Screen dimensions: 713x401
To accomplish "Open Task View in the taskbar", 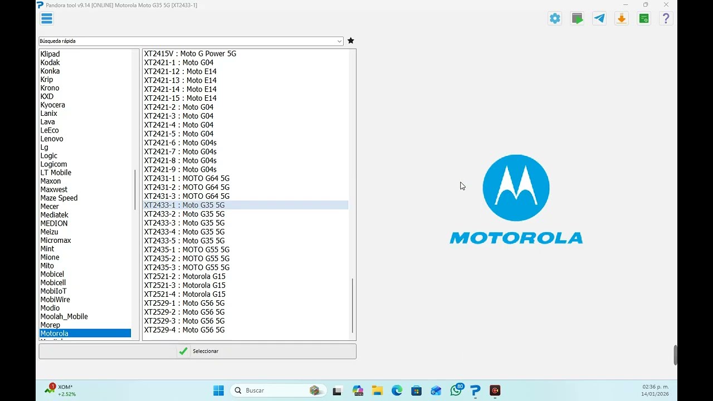I will pyautogui.click(x=337, y=391).
